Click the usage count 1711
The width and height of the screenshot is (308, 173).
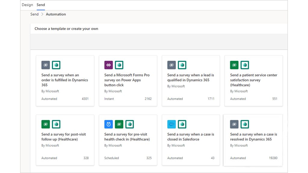[211, 99]
